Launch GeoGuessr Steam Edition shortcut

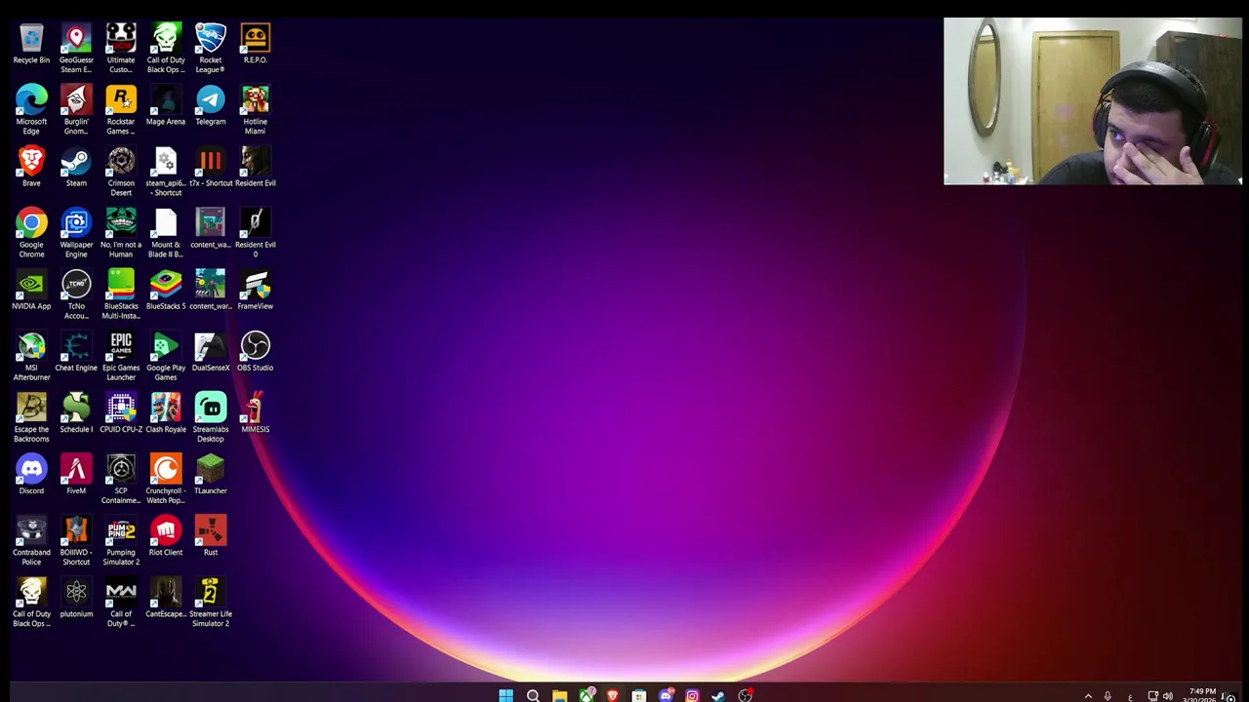click(76, 49)
